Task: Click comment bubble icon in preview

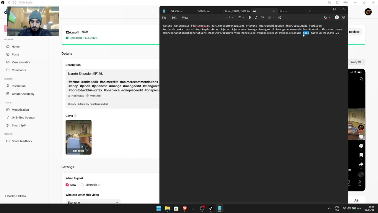Action: click(361, 146)
